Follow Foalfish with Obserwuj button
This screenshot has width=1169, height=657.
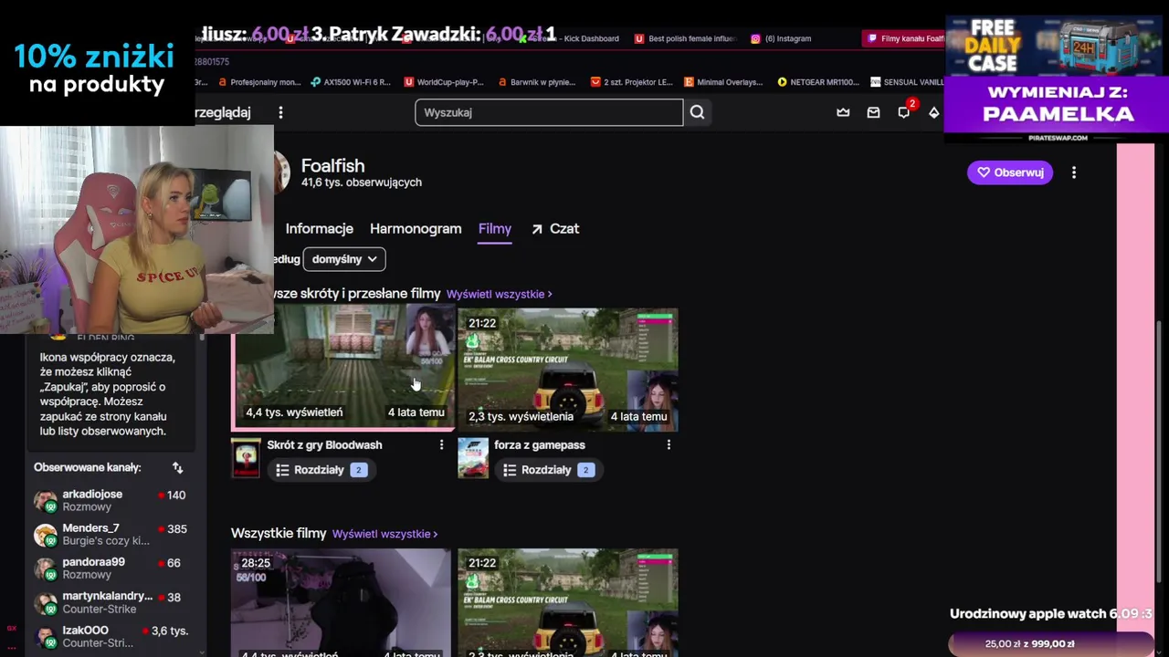[1010, 172]
